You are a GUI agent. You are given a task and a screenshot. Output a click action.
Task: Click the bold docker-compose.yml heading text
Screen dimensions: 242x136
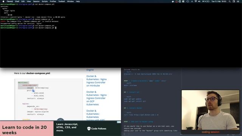point(38,73)
